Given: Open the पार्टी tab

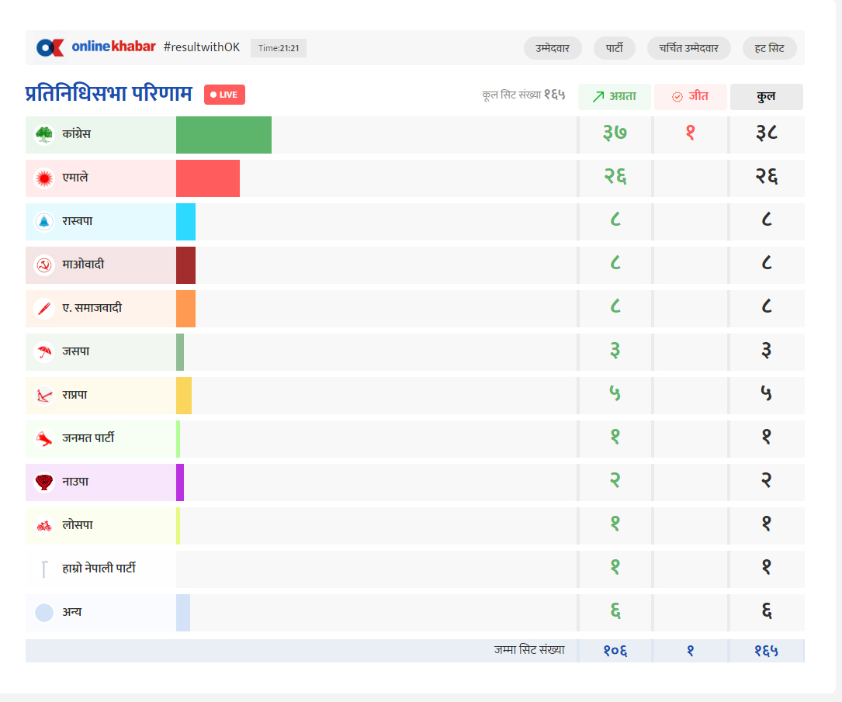Looking at the screenshot, I should tap(615, 48).
